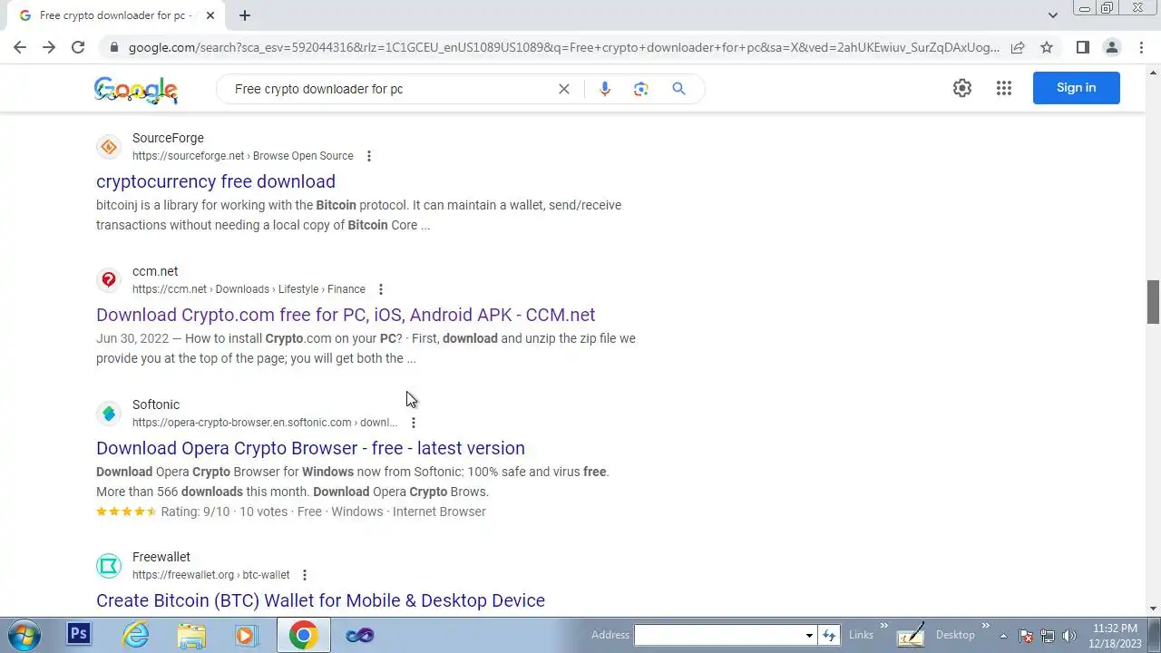This screenshot has height=653, width=1161.
Task: Open Download Opera Crypto Browser link
Action: point(310,448)
